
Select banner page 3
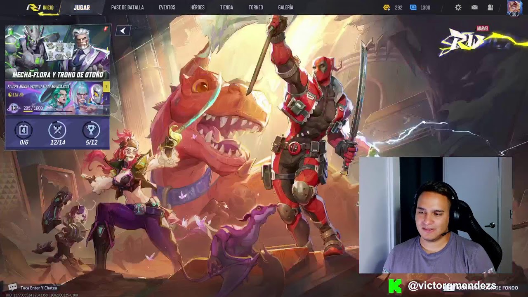[x=106, y=109]
